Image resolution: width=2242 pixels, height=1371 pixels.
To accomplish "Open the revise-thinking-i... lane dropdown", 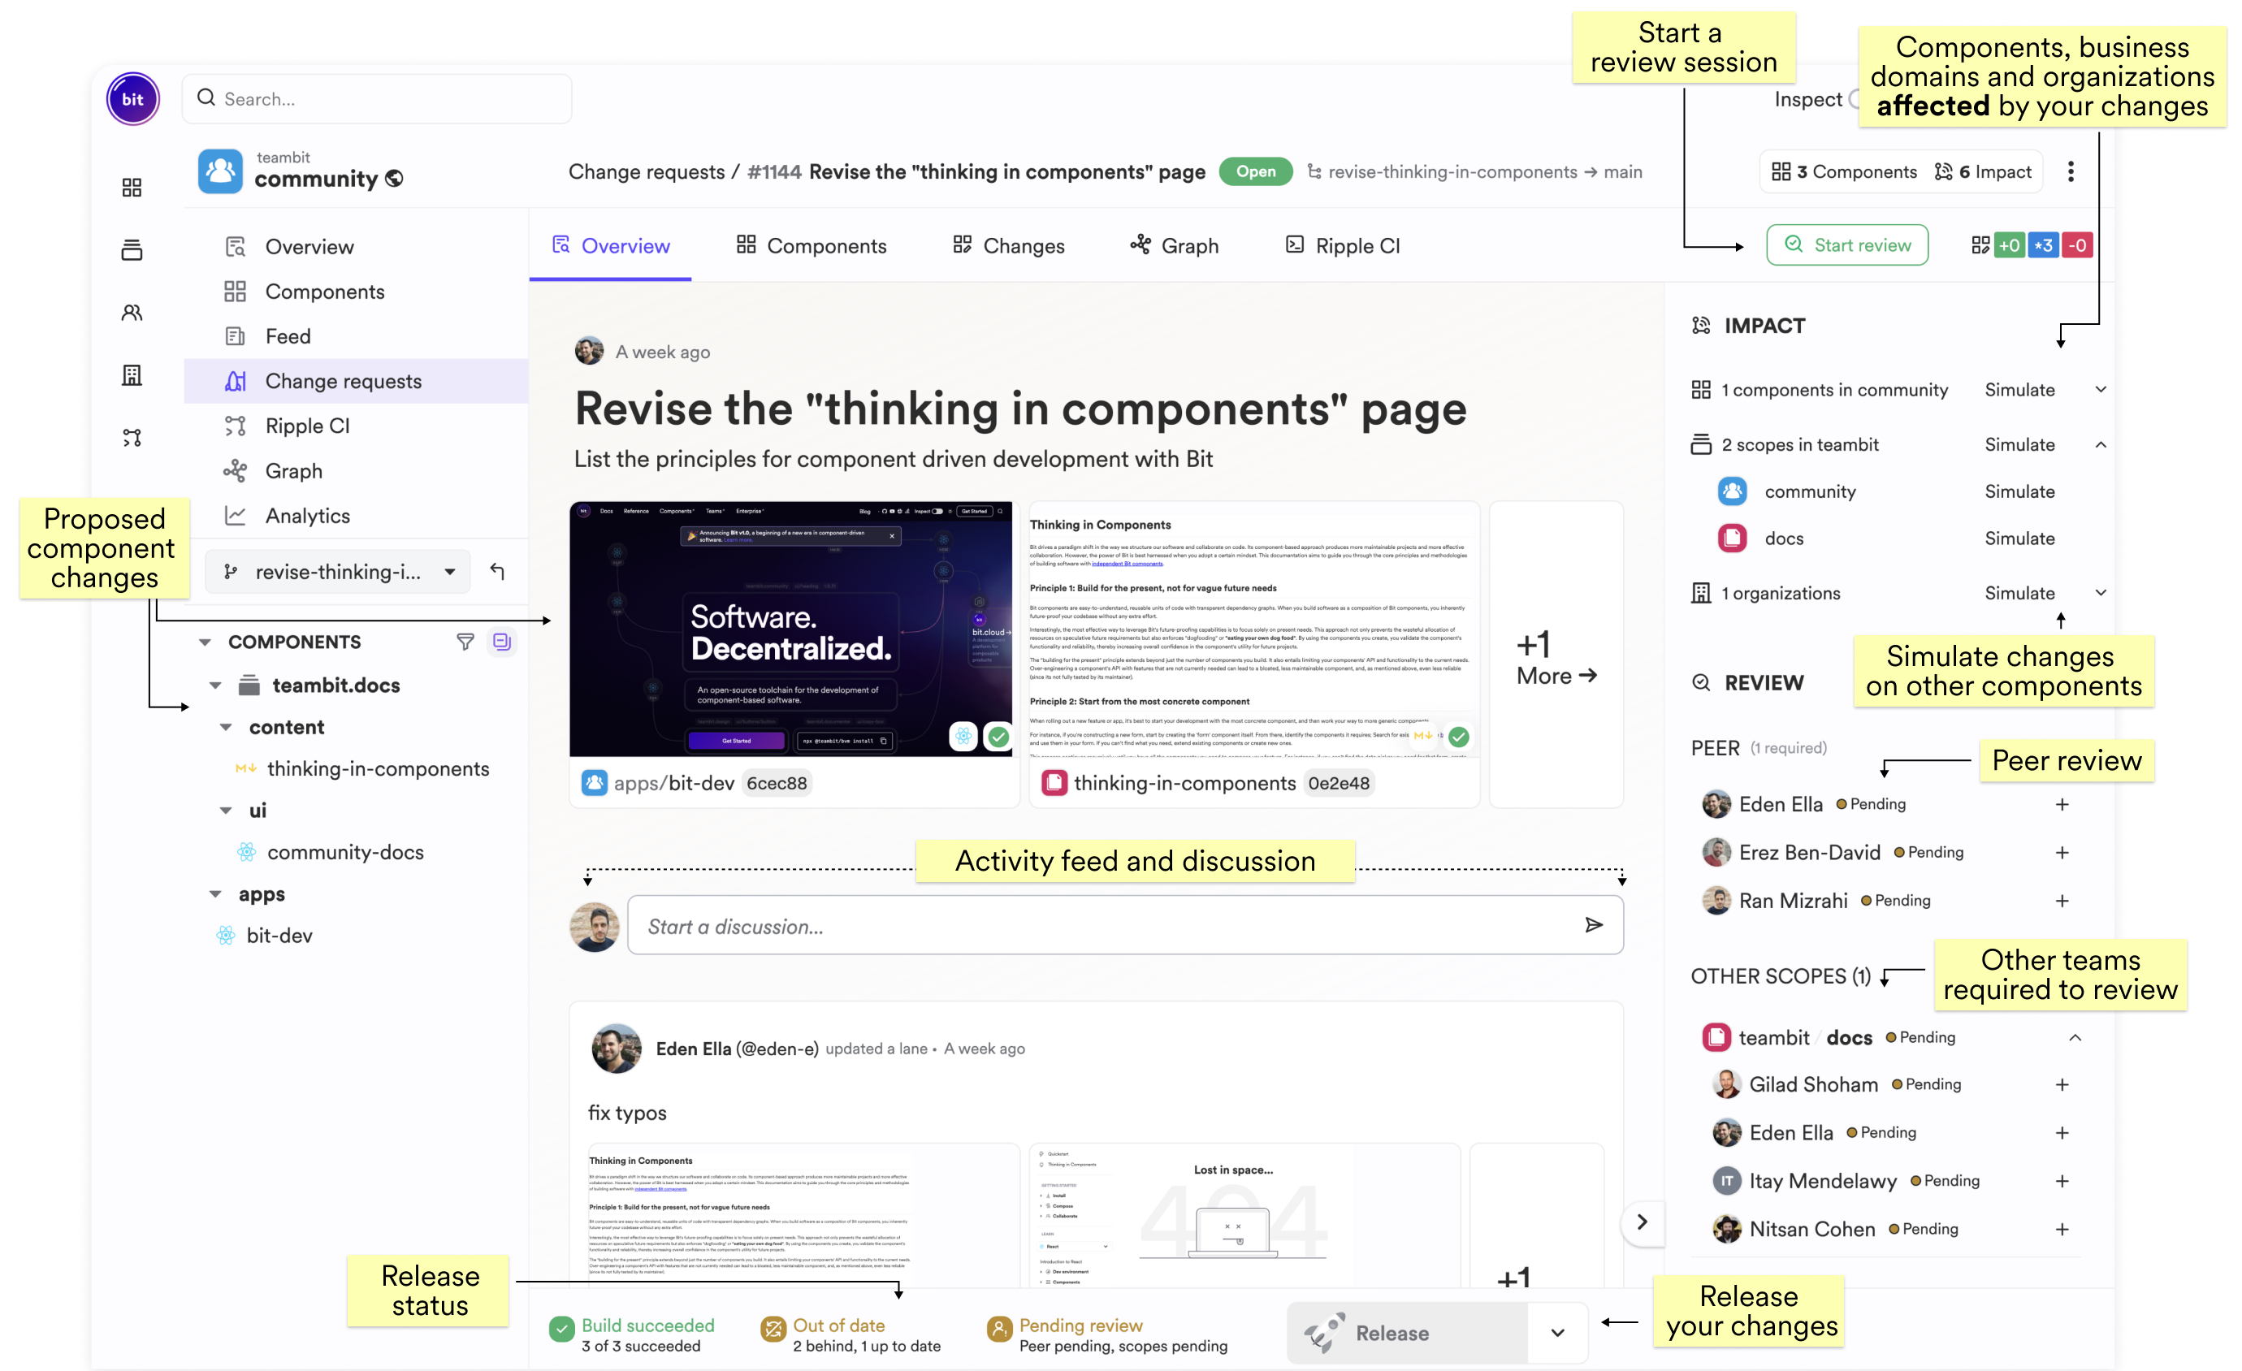I will [338, 571].
